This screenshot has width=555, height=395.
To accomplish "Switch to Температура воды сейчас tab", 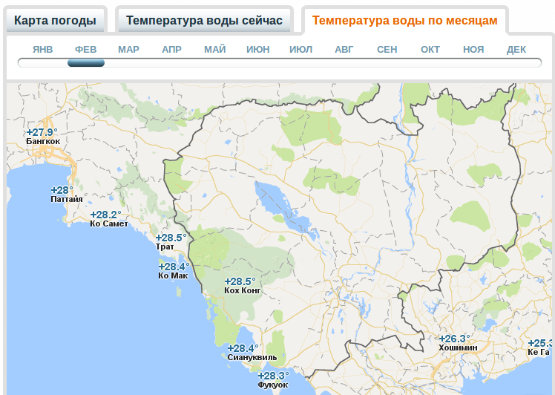I will (204, 20).
